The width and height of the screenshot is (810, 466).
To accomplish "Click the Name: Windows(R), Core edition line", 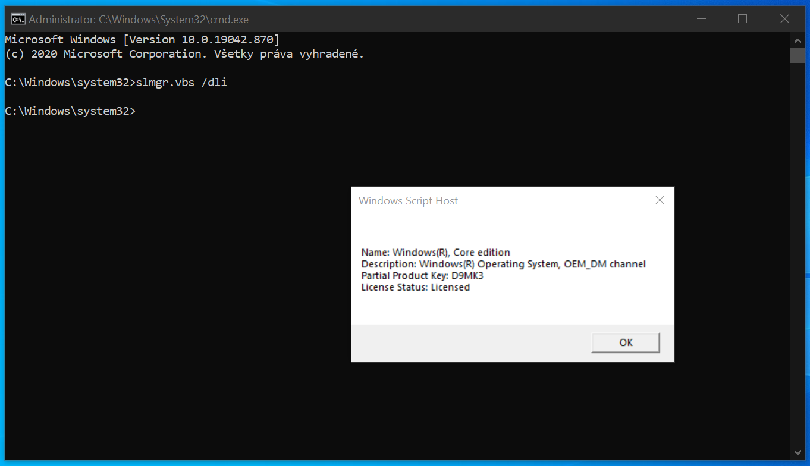I will 435,253.
